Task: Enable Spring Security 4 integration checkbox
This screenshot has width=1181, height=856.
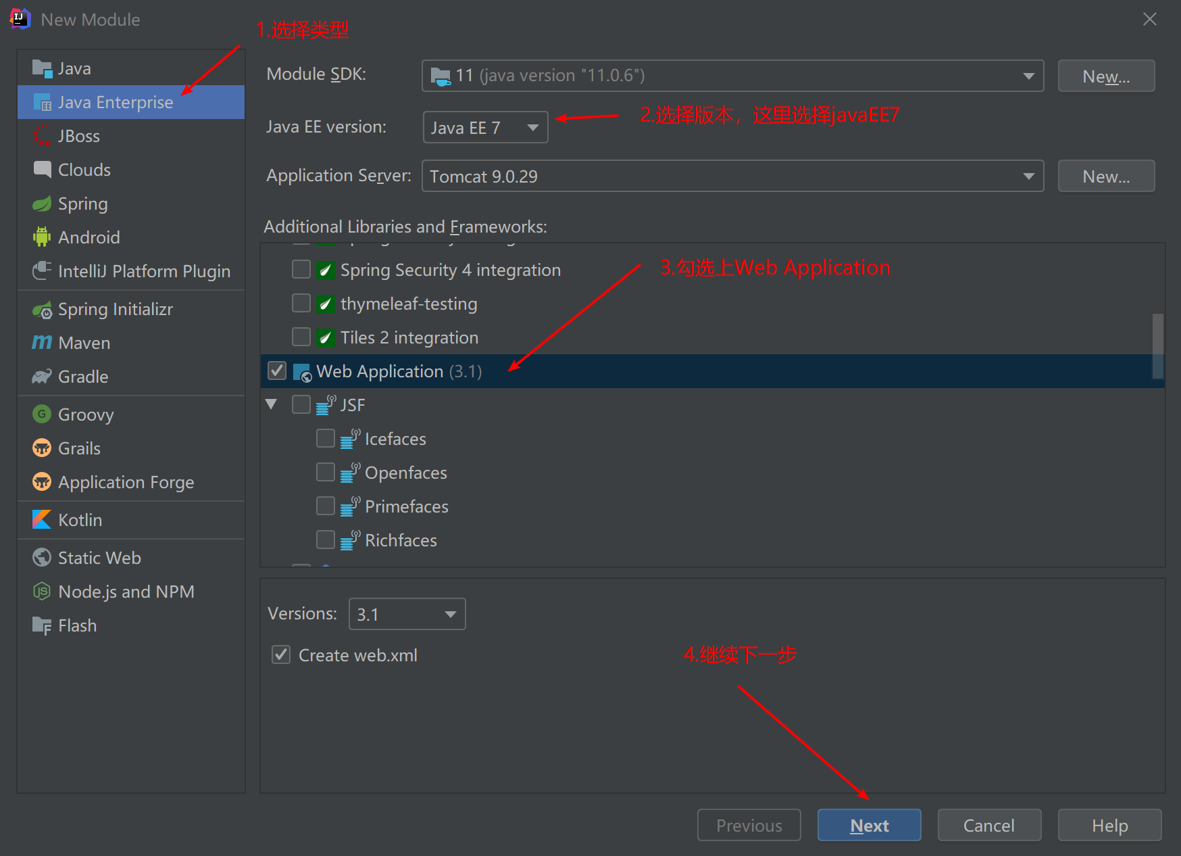Action: pyautogui.click(x=301, y=270)
